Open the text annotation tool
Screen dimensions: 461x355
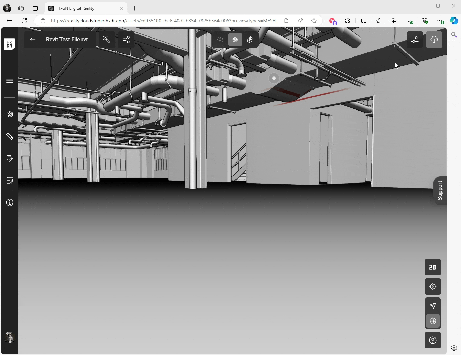click(x=10, y=158)
